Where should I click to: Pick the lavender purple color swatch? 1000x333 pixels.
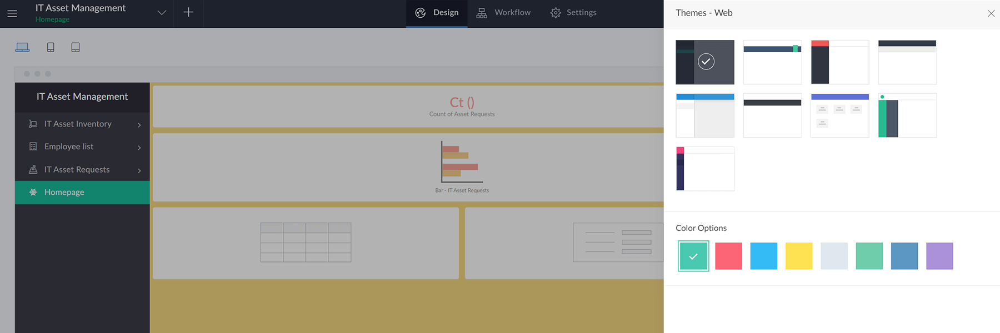coord(939,256)
